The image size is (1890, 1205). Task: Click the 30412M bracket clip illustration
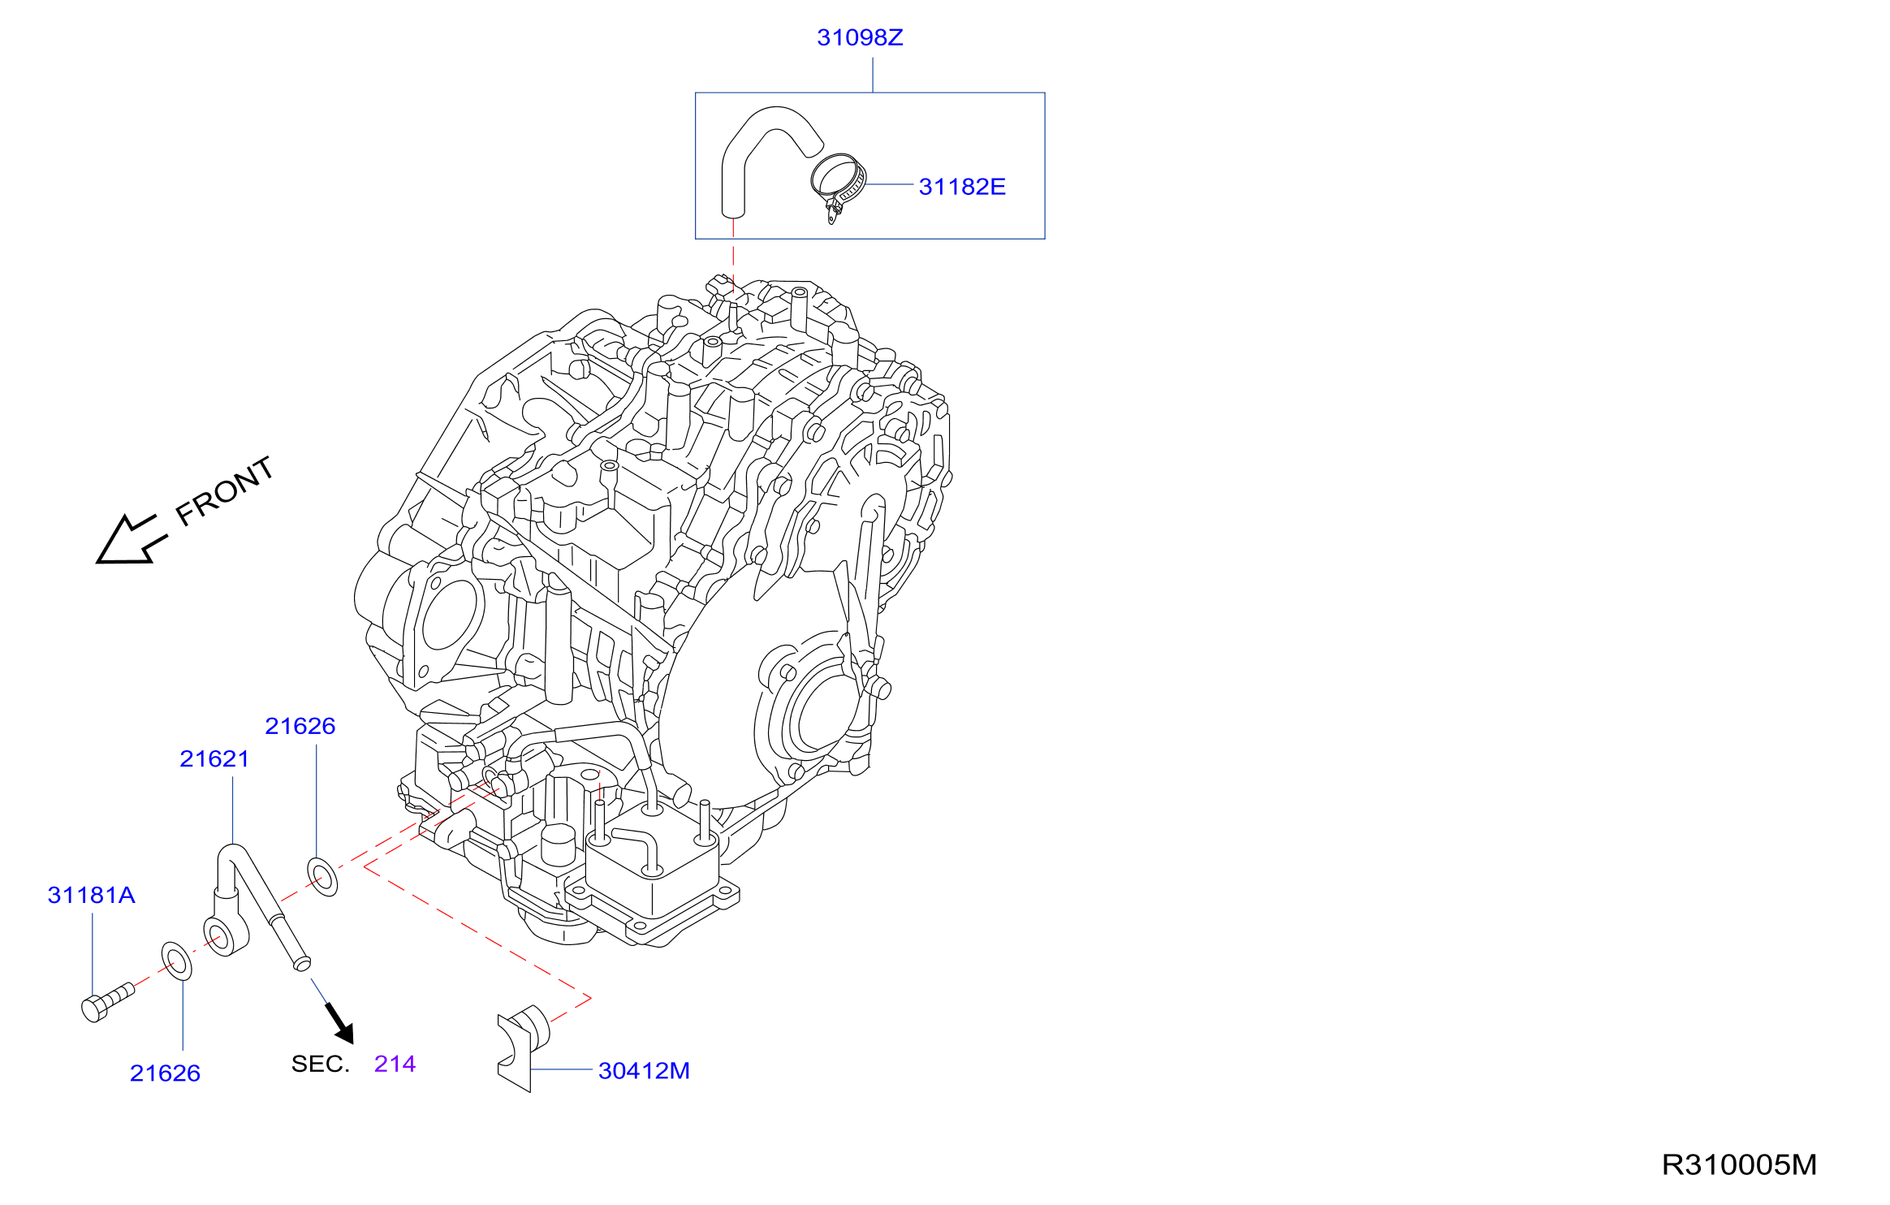pos(523,1047)
